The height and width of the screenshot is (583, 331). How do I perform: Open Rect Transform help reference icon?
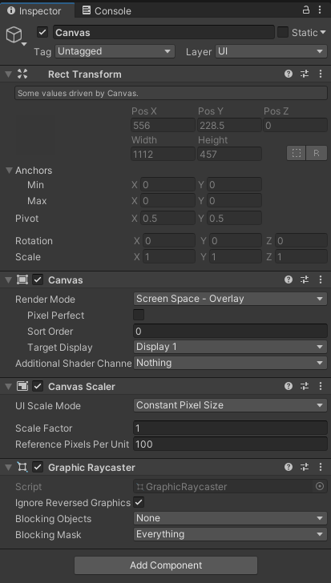(x=289, y=74)
